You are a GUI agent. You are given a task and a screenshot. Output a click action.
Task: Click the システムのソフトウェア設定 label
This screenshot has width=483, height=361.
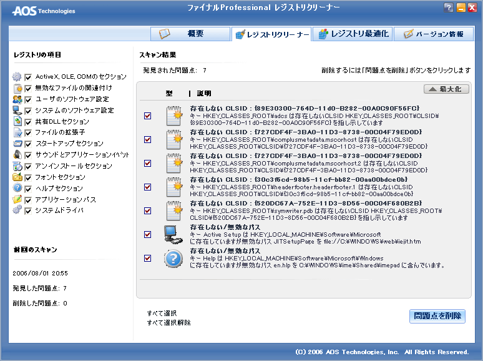coord(74,111)
